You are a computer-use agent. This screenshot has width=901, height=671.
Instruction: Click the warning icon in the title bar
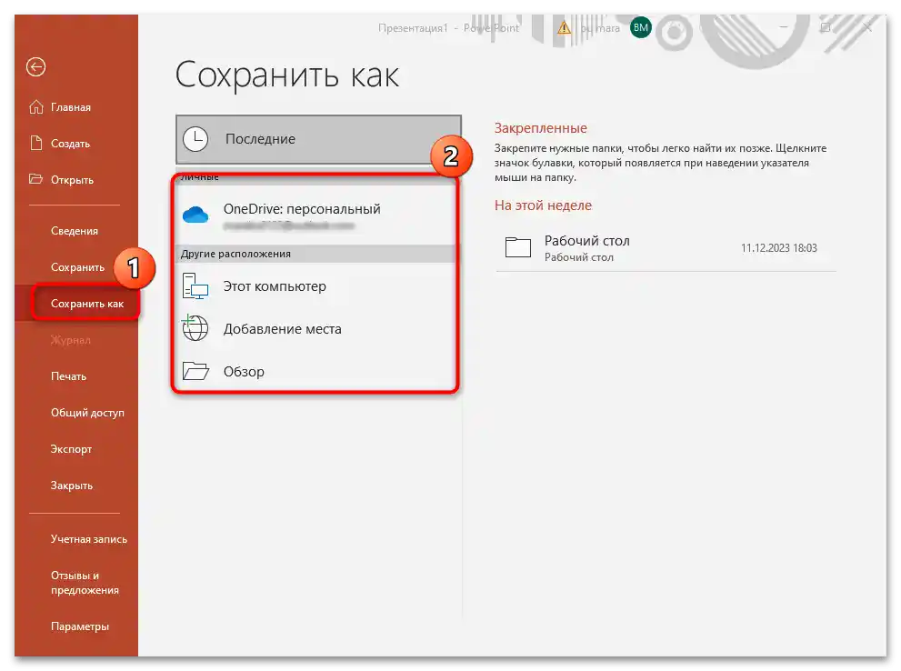click(564, 27)
